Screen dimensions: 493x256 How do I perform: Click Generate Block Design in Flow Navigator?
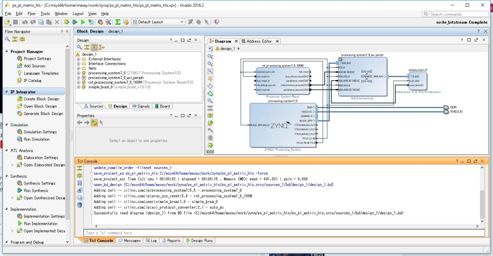point(43,114)
